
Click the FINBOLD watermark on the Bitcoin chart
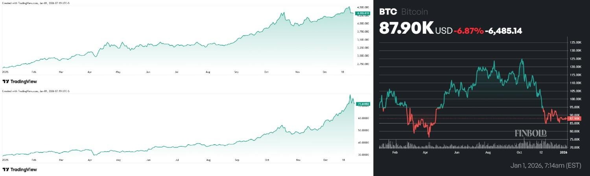point(531,133)
